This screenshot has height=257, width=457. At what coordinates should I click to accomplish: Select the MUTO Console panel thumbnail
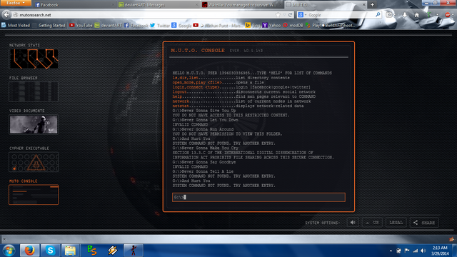click(x=34, y=195)
